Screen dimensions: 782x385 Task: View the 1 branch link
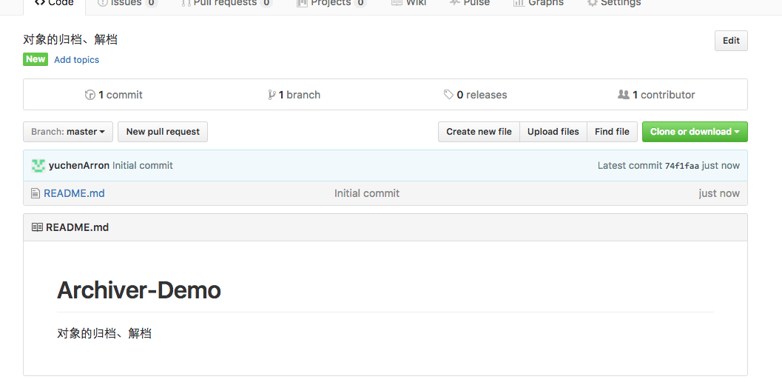tap(299, 94)
